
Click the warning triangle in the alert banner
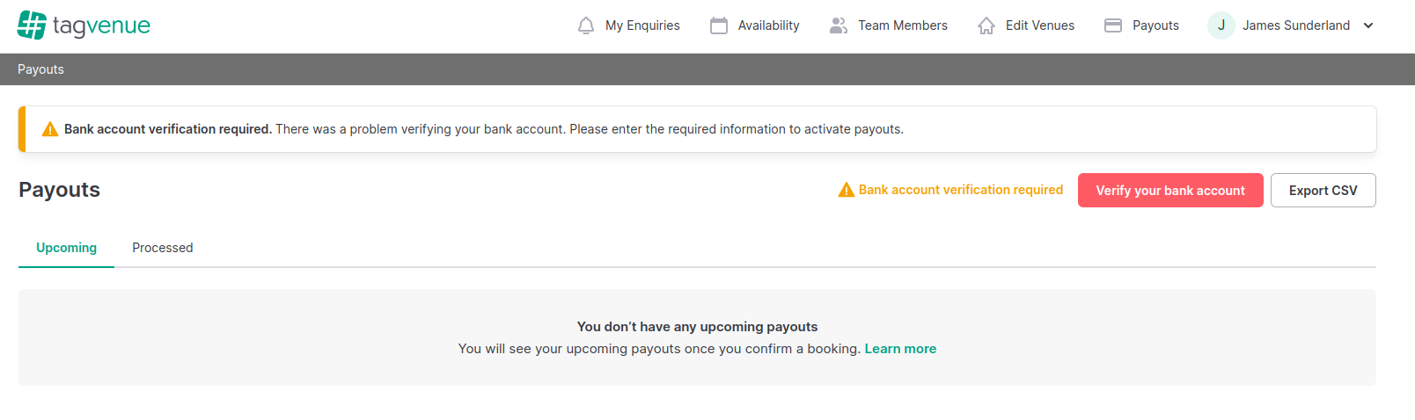tap(50, 129)
